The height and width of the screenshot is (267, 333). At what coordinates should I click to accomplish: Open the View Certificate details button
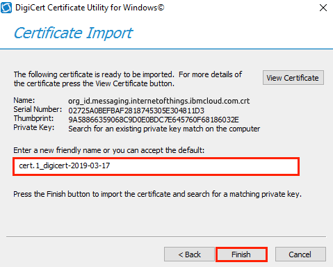(x=293, y=78)
